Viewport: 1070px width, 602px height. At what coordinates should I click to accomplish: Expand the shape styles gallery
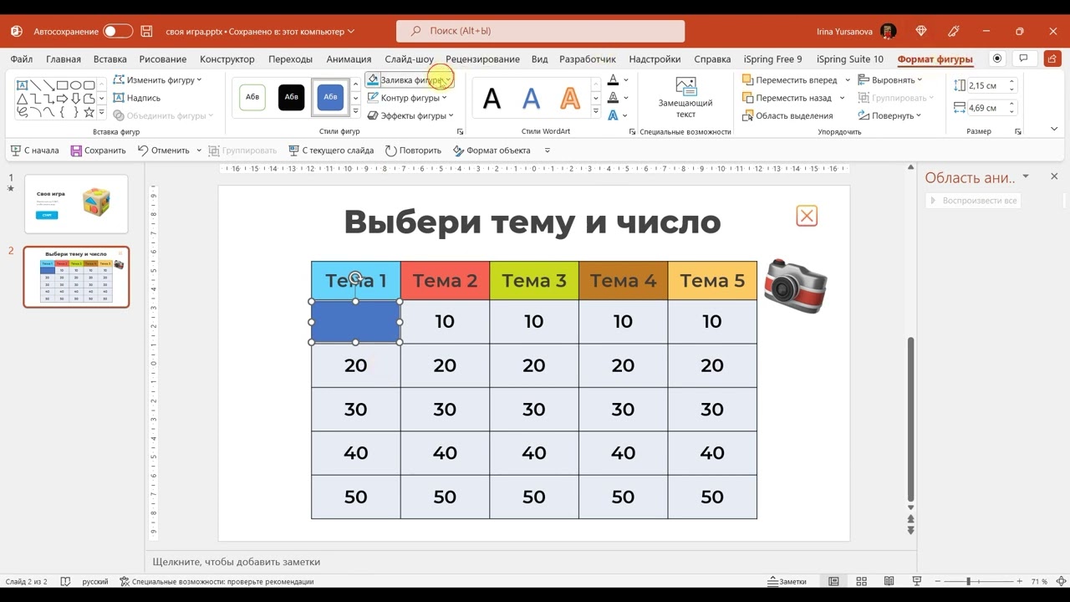[x=355, y=112]
